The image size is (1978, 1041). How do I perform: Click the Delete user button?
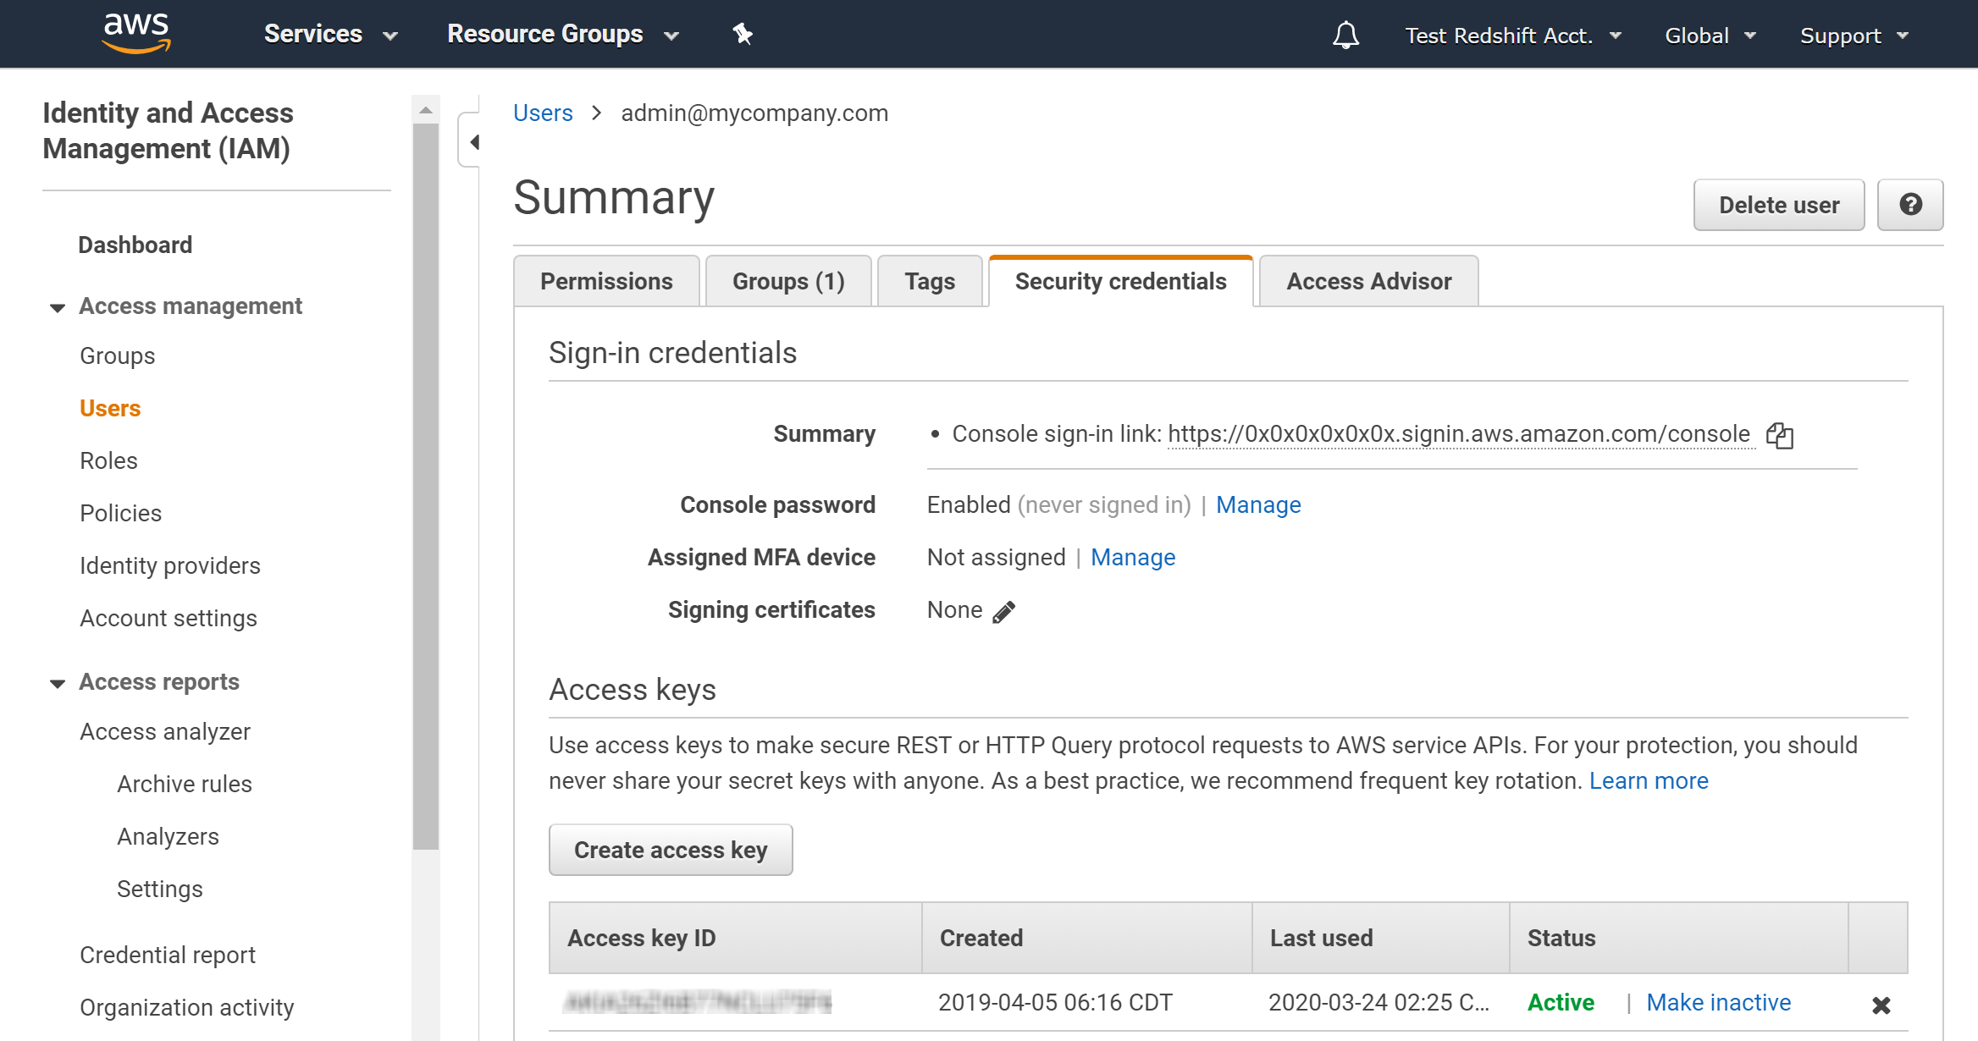click(x=1779, y=205)
